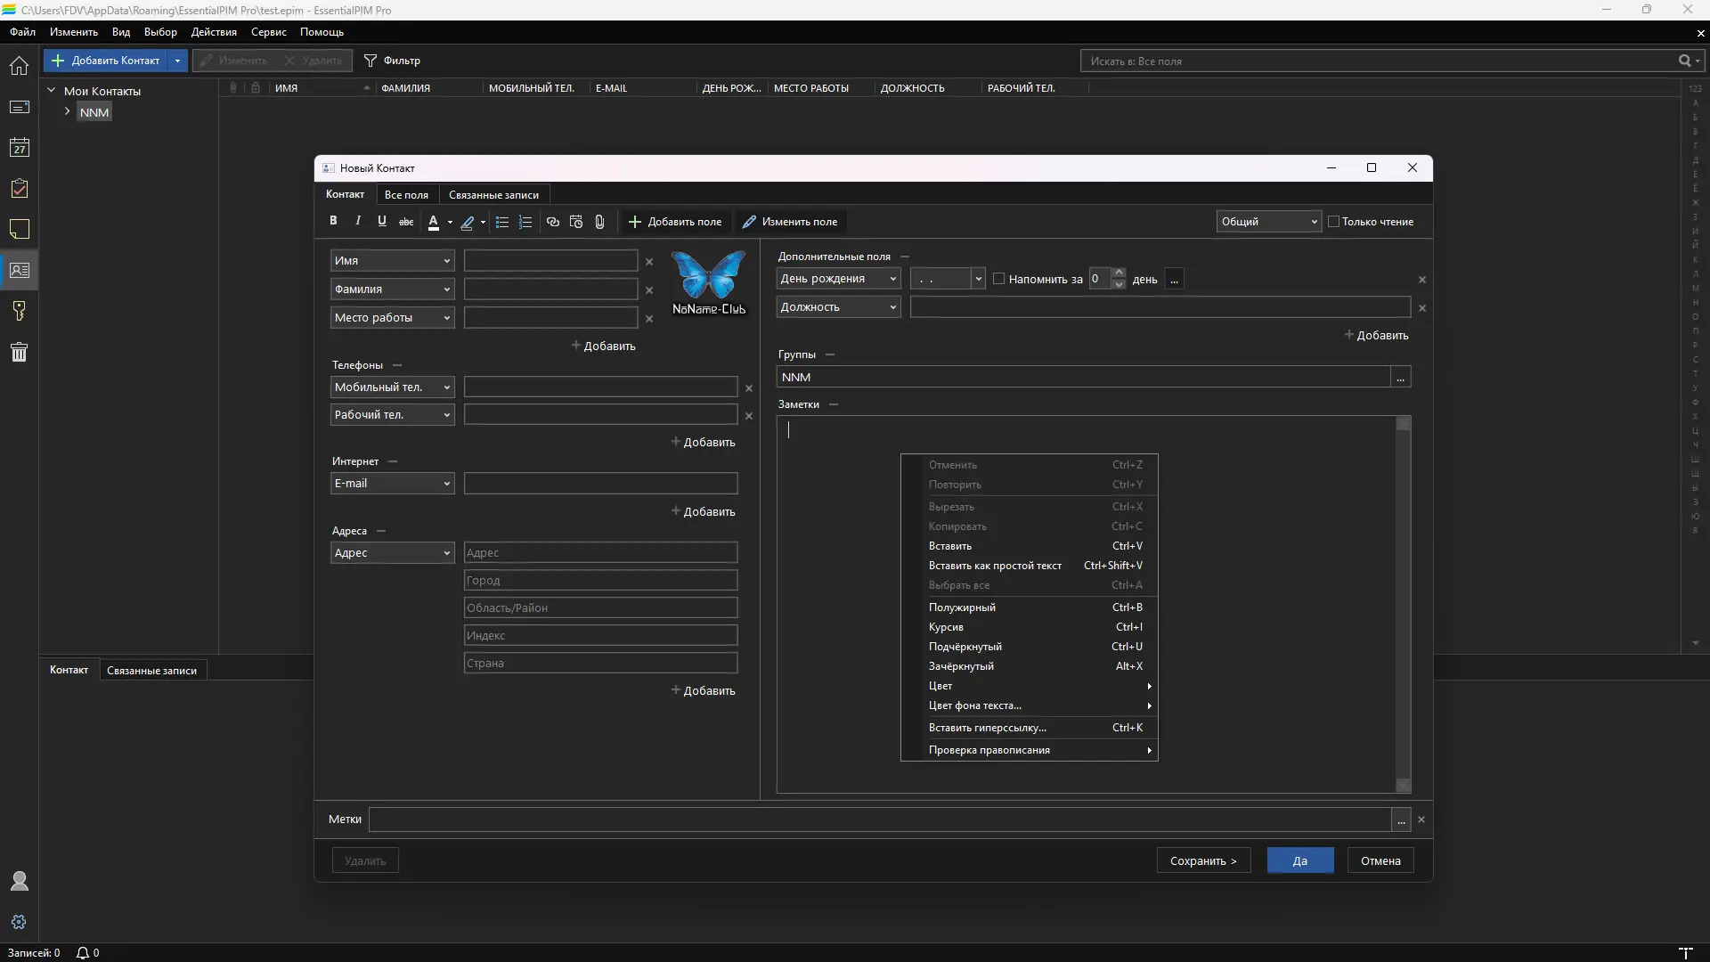The width and height of the screenshot is (1710, 962).
Task: Click the bulleted list icon
Action: coord(502,222)
